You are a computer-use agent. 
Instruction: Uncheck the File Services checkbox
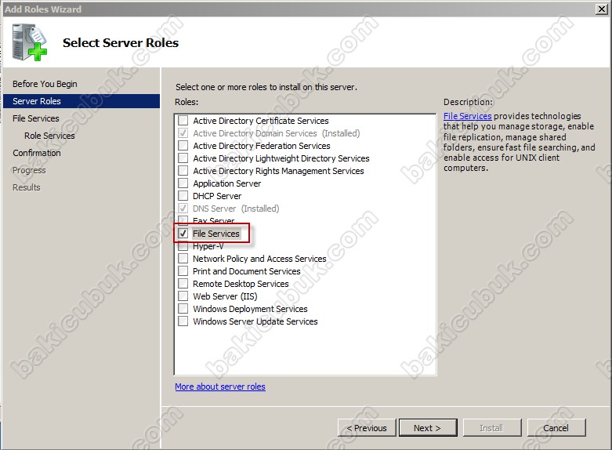[183, 233]
